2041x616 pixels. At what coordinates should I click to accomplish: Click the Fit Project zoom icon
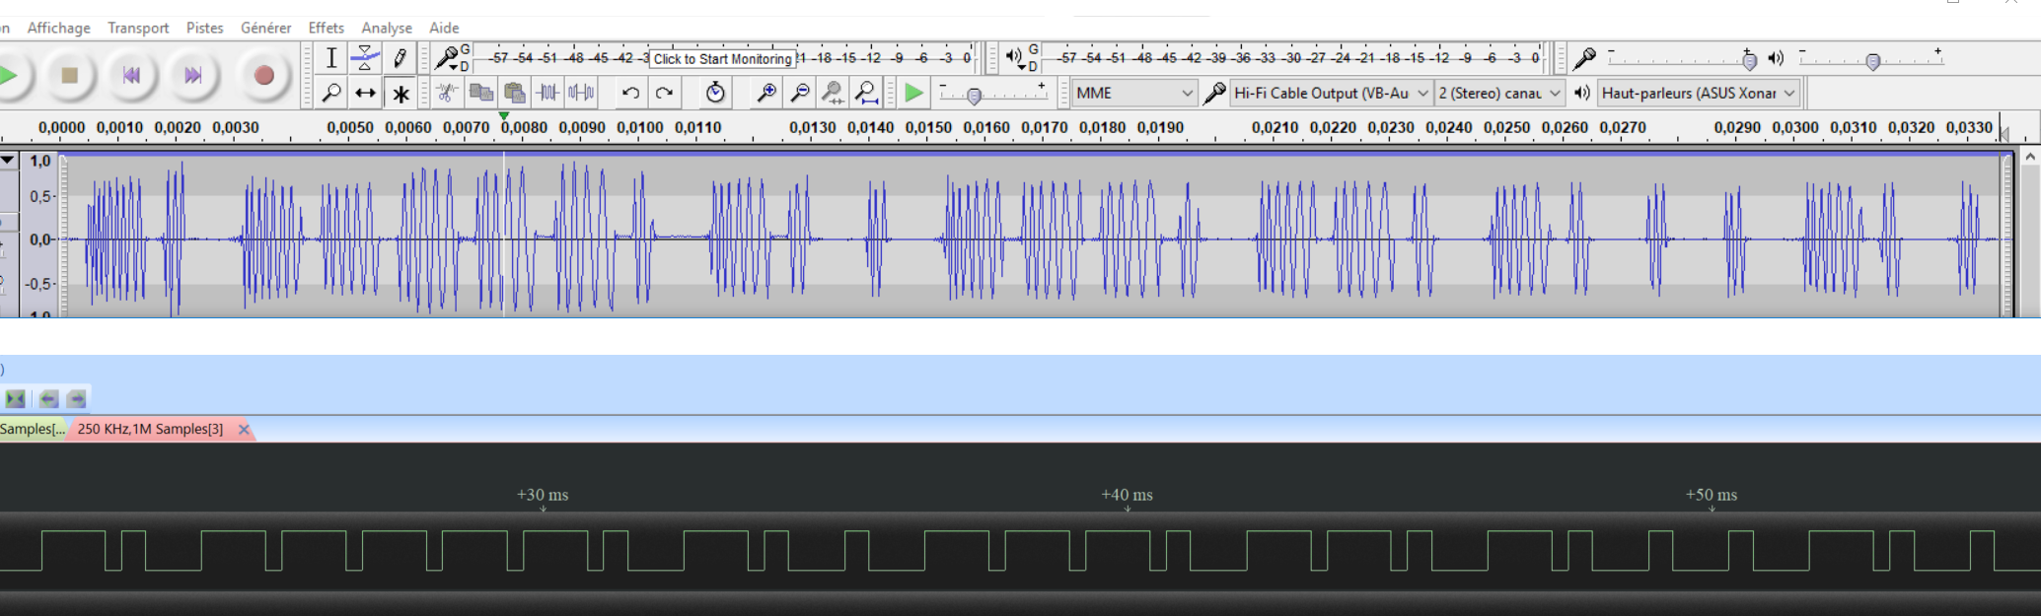point(866,94)
